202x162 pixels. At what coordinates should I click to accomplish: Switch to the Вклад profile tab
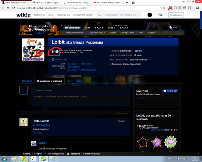(79, 81)
